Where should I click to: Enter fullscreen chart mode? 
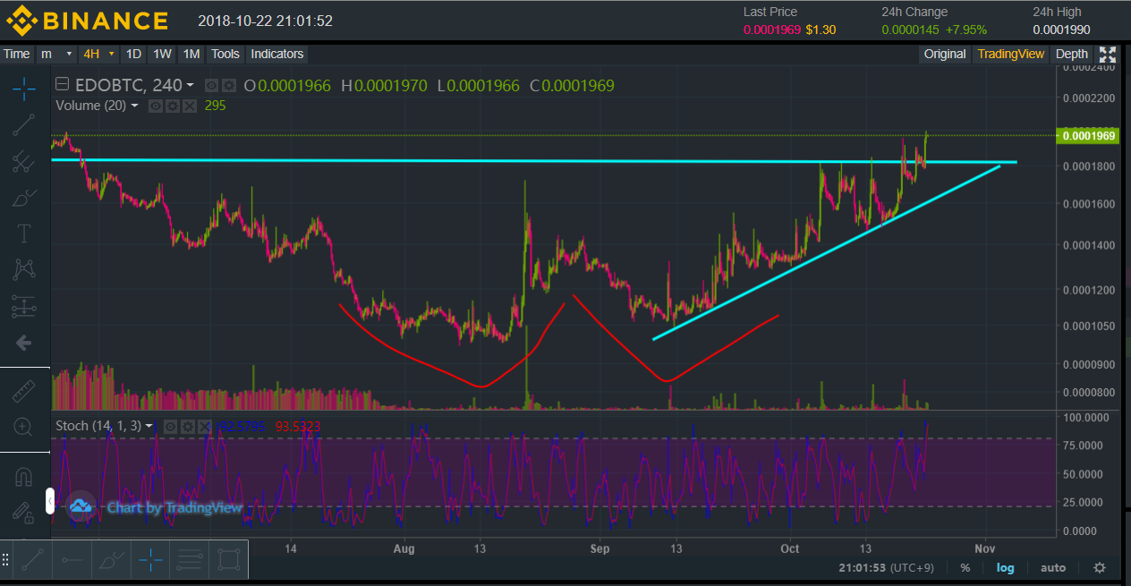coord(1108,54)
